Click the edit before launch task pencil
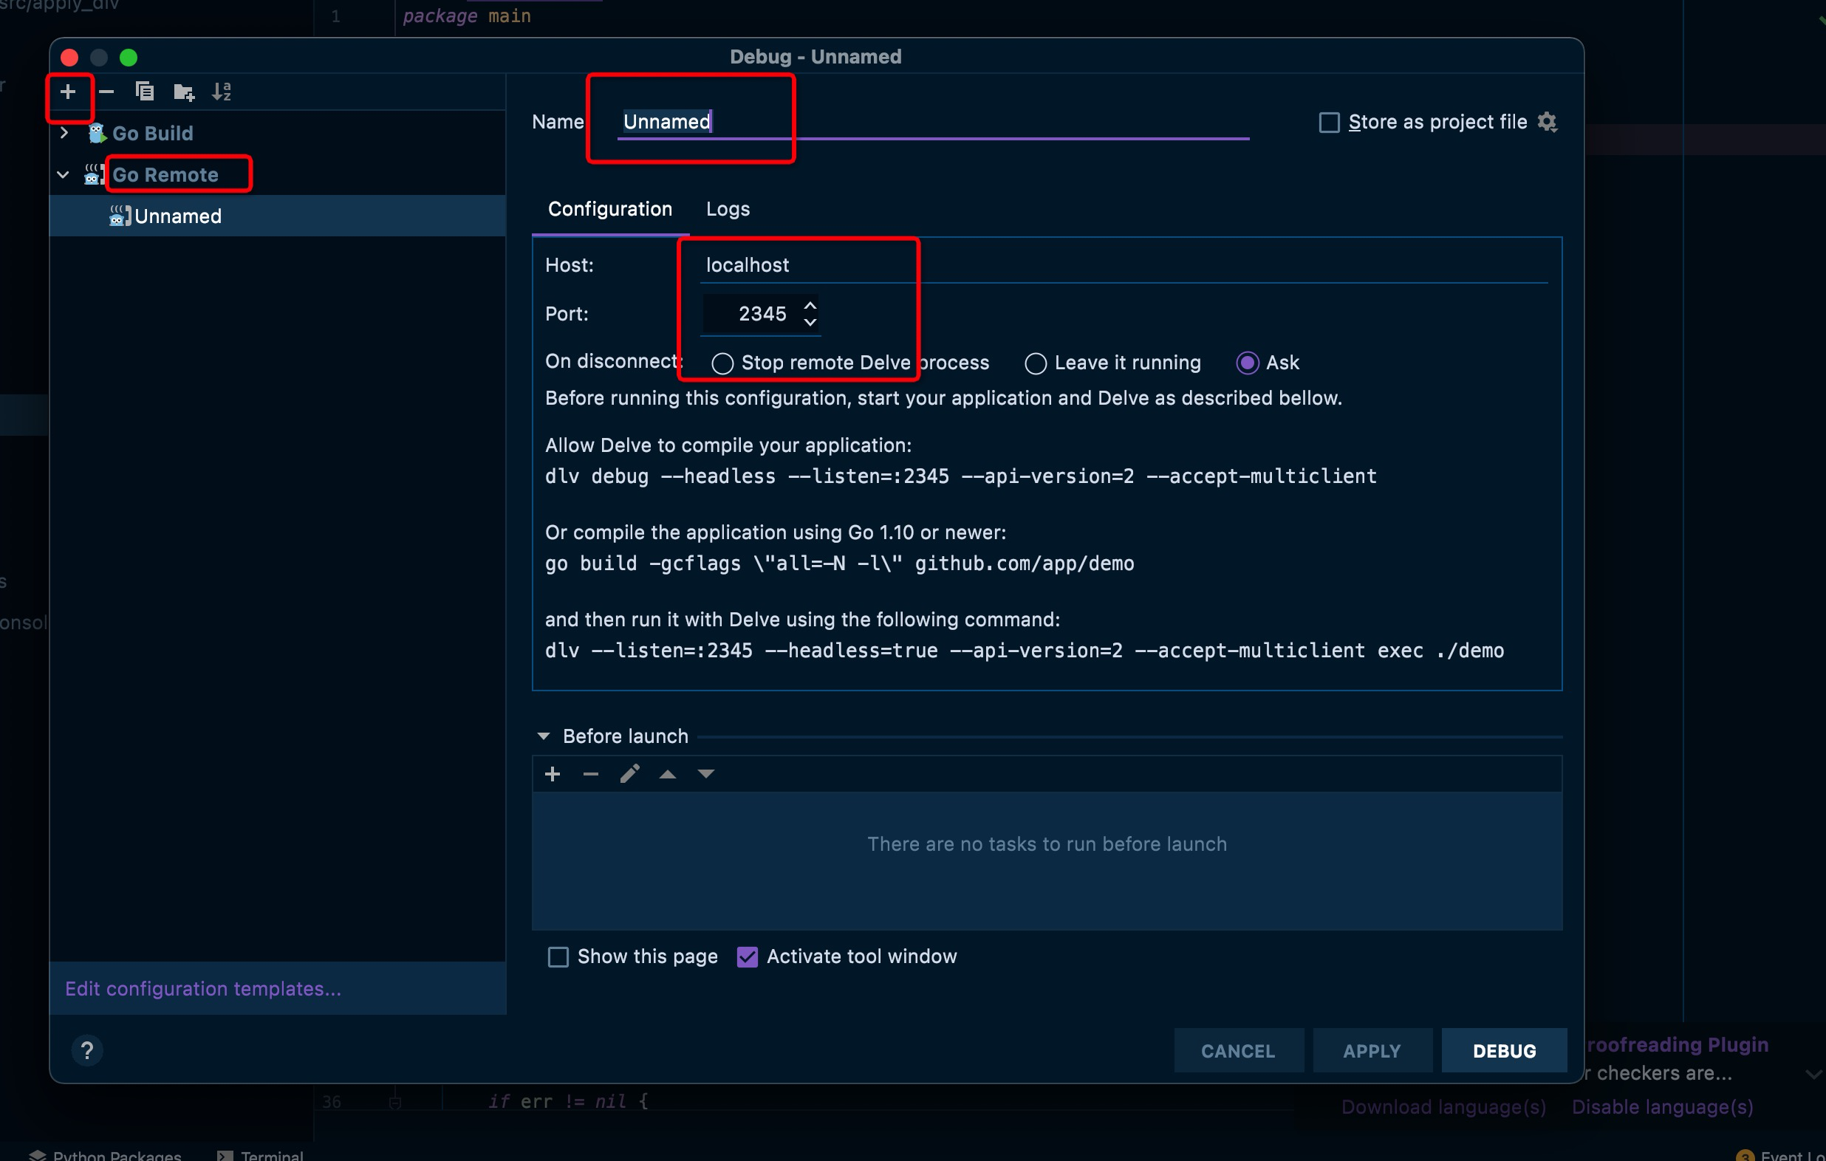The image size is (1826, 1161). coord(629,773)
